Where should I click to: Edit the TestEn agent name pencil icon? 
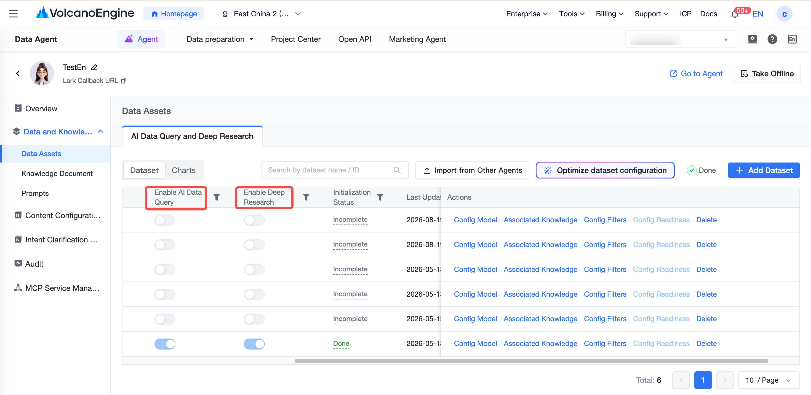(94, 67)
